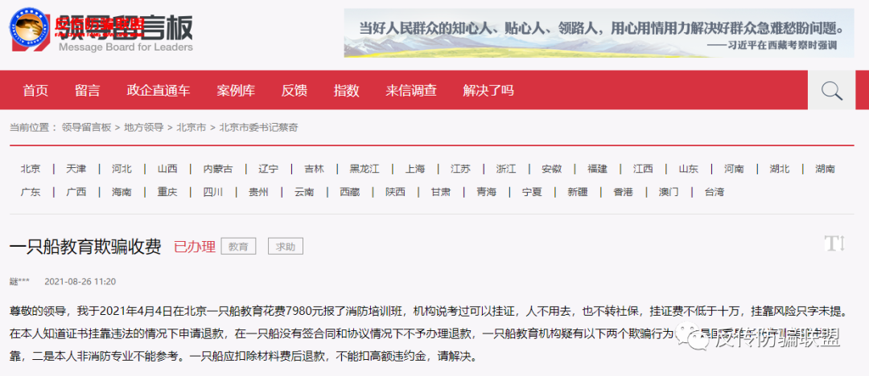The width and height of the screenshot is (869, 376).
Task: Select province 四川
Action: [212, 192]
